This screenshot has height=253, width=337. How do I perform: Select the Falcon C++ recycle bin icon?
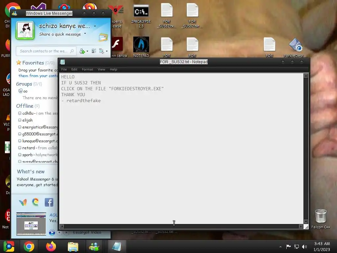point(321,219)
